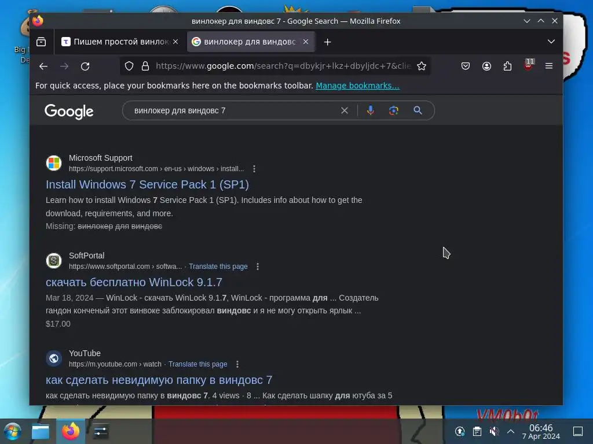
Task: Open clipboard tray icon
Action: pyautogui.click(x=477, y=431)
